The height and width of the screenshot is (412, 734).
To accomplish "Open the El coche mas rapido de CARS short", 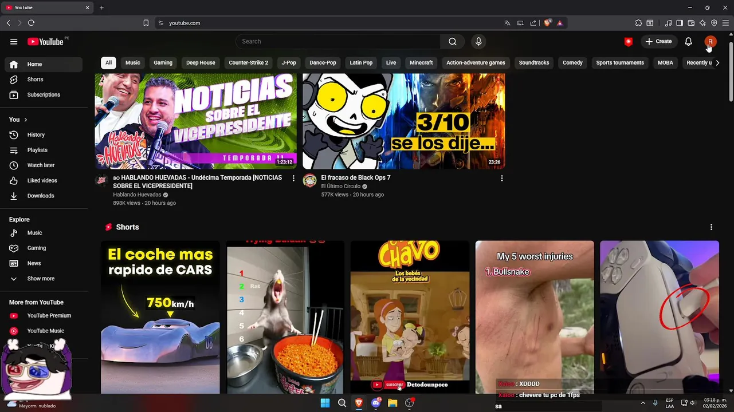I will (160, 317).
